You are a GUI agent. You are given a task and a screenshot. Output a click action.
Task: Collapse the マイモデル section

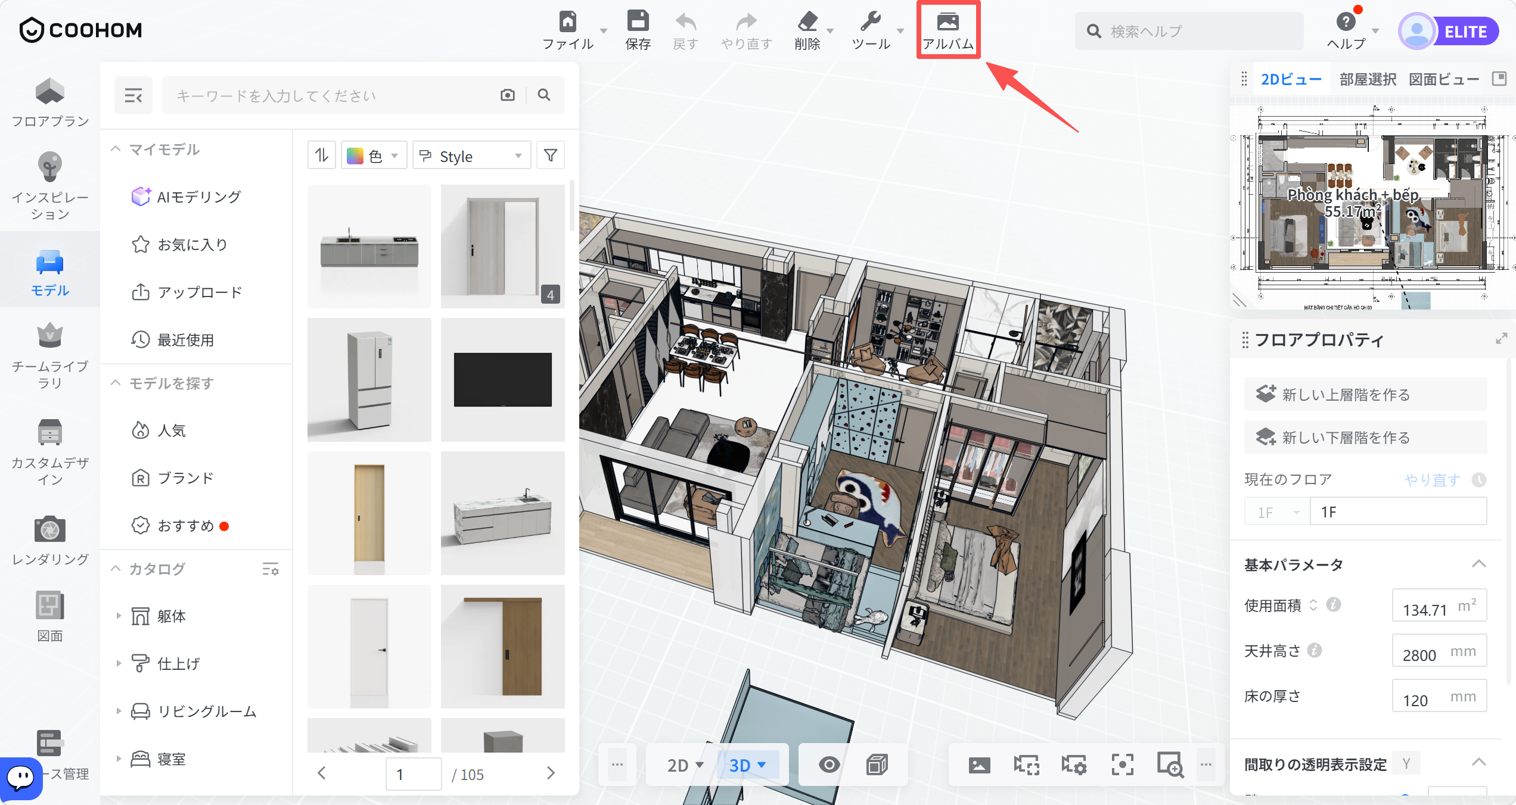click(x=116, y=149)
